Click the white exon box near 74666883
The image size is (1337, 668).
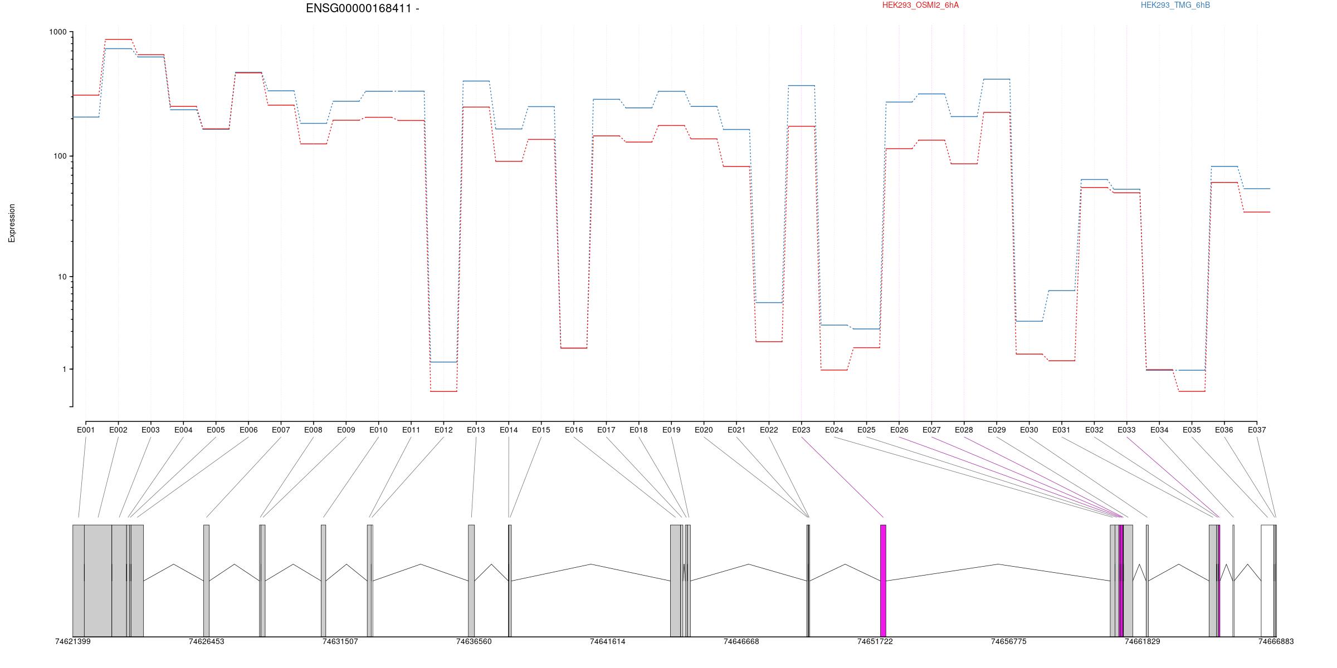(x=1267, y=581)
